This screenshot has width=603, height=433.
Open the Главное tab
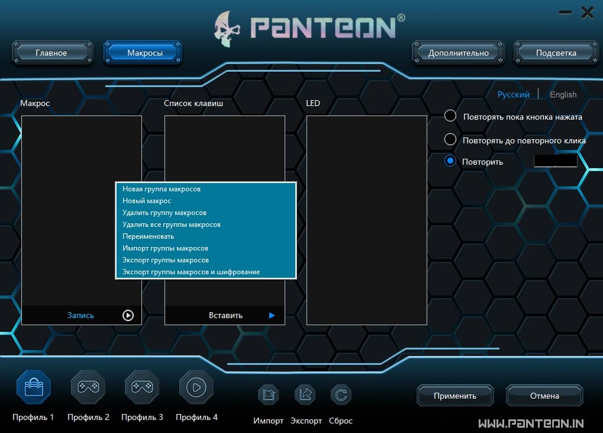52,53
